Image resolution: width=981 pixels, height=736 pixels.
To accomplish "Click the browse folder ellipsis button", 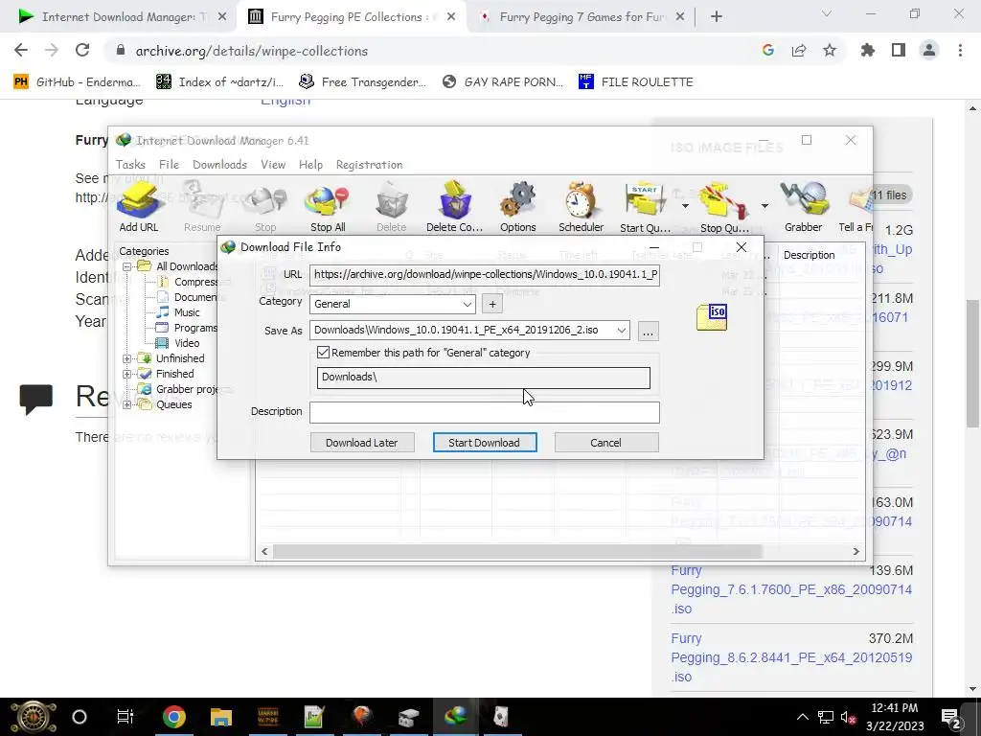I will pyautogui.click(x=648, y=331).
